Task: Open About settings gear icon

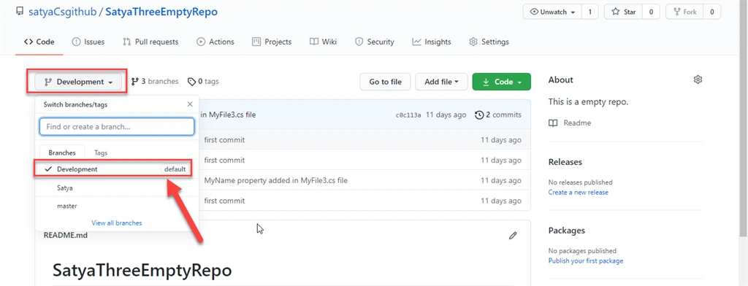Action: point(698,80)
